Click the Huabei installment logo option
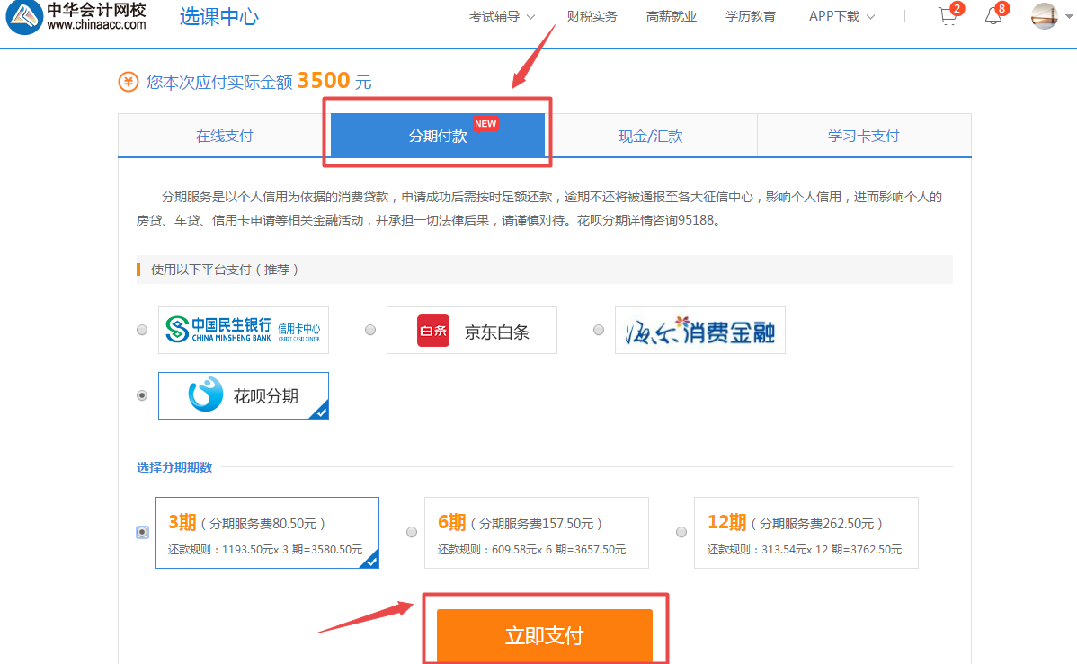The height and width of the screenshot is (664, 1077). click(244, 396)
